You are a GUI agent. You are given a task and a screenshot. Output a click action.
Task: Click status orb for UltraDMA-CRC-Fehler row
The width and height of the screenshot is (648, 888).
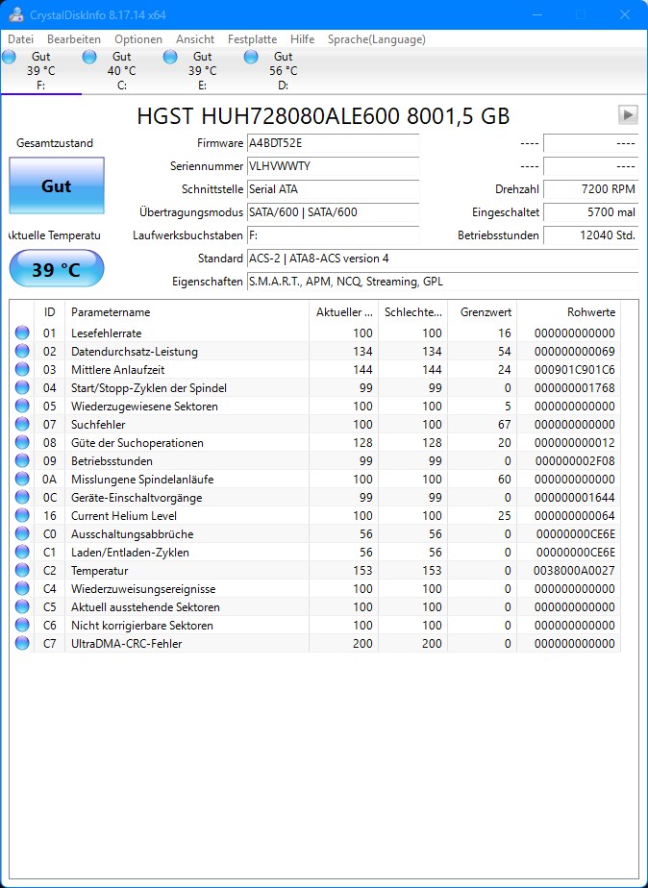(x=22, y=643)
